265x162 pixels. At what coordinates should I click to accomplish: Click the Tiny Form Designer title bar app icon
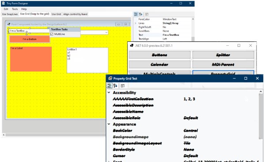(4, 4)
